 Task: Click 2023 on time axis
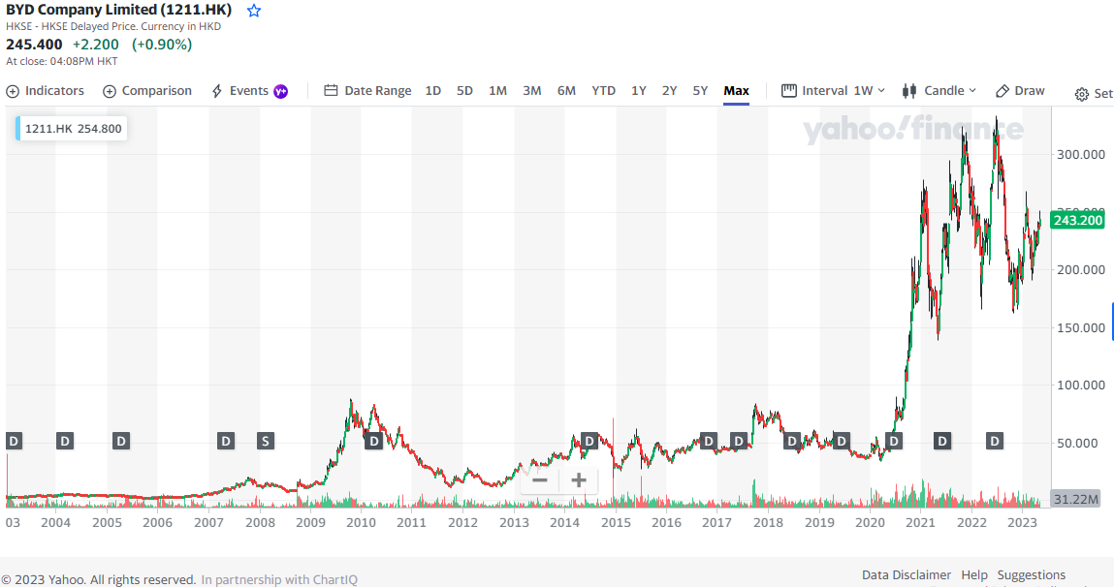click(1022, 522)
